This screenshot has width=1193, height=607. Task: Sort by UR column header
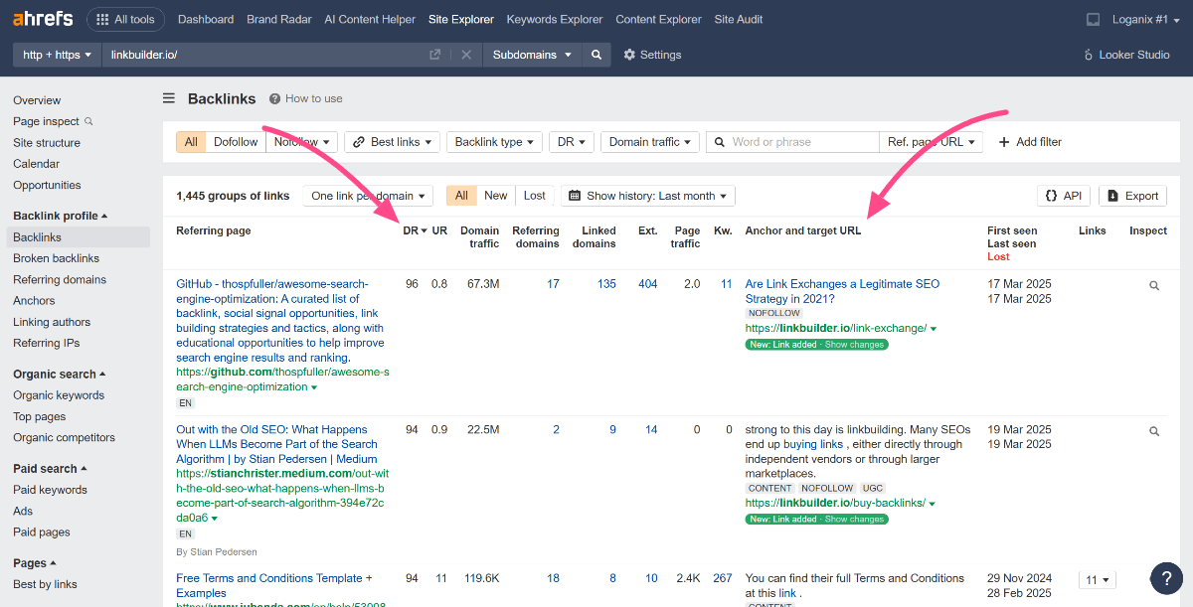(x=439, y=230)
